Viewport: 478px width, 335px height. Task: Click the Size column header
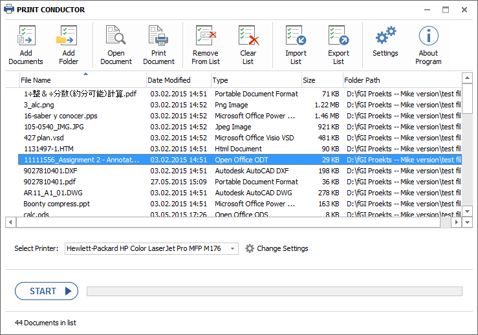click(321, 80)
